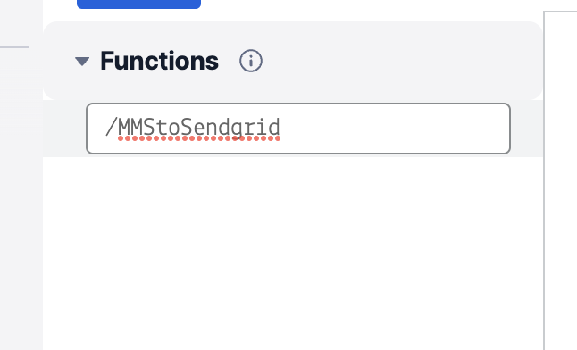Click the Functions heading text
This screenshot has height=350, width=577.
coord(159,61)
